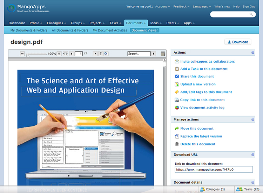The width and height of the screenshot is (263, 193).
Task: Collapse the Document details panel
Action: tap(253, 182)
